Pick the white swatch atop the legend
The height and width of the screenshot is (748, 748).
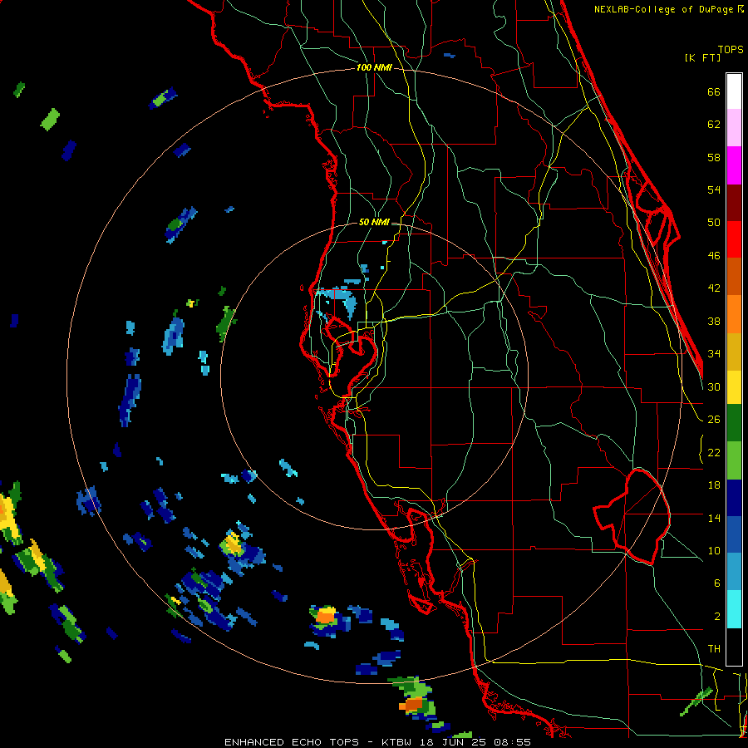(734, 91)
